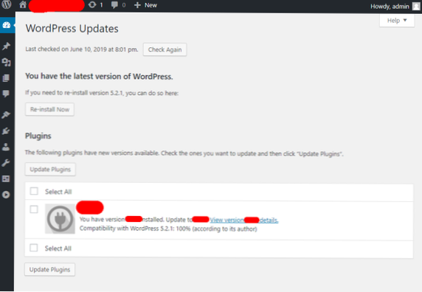
Task: Click the plus New content item
Action: tap(145, 5)
